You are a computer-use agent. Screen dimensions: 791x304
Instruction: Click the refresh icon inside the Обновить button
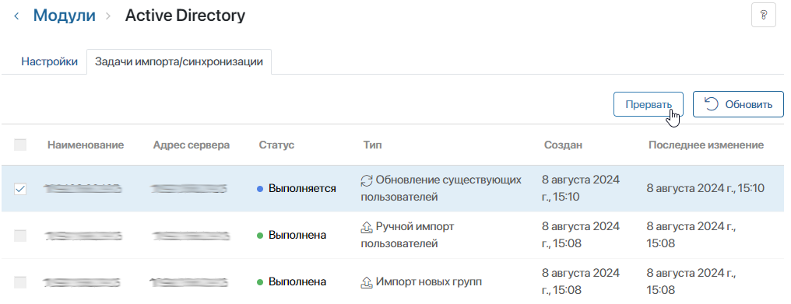(x=712, y=104)
